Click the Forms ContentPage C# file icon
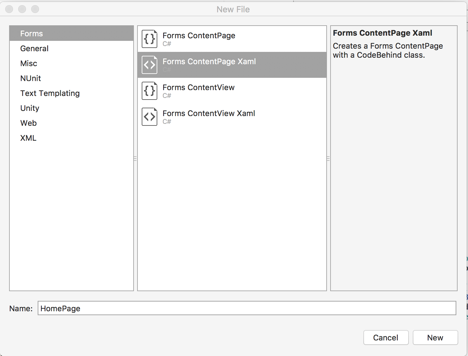Viewport: 468px width, 356px height. [149, 39]
